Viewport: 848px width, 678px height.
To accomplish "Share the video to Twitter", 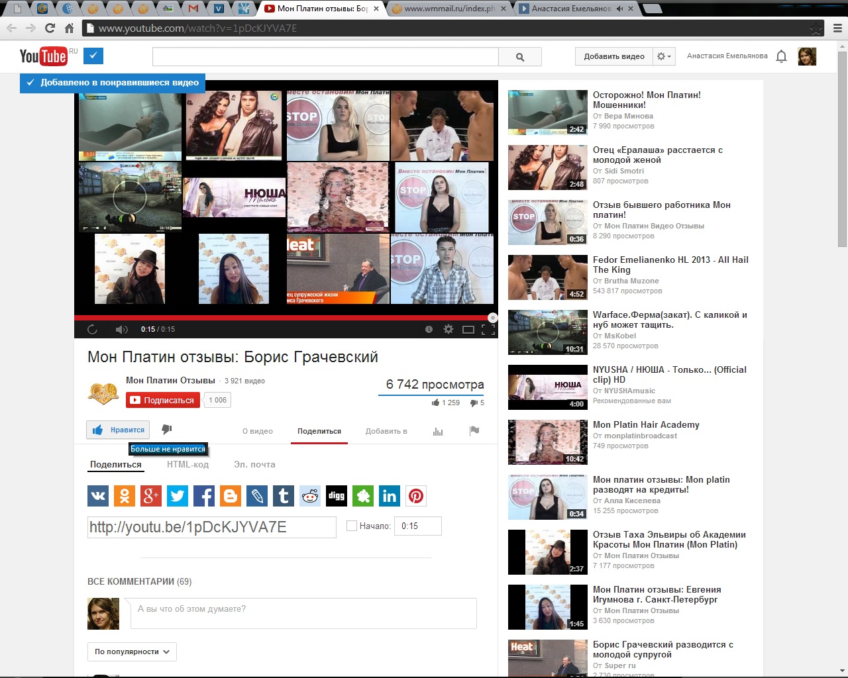I will click(x=178, y=496).
